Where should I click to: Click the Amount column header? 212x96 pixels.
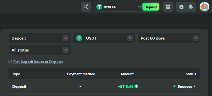(127, 74)
